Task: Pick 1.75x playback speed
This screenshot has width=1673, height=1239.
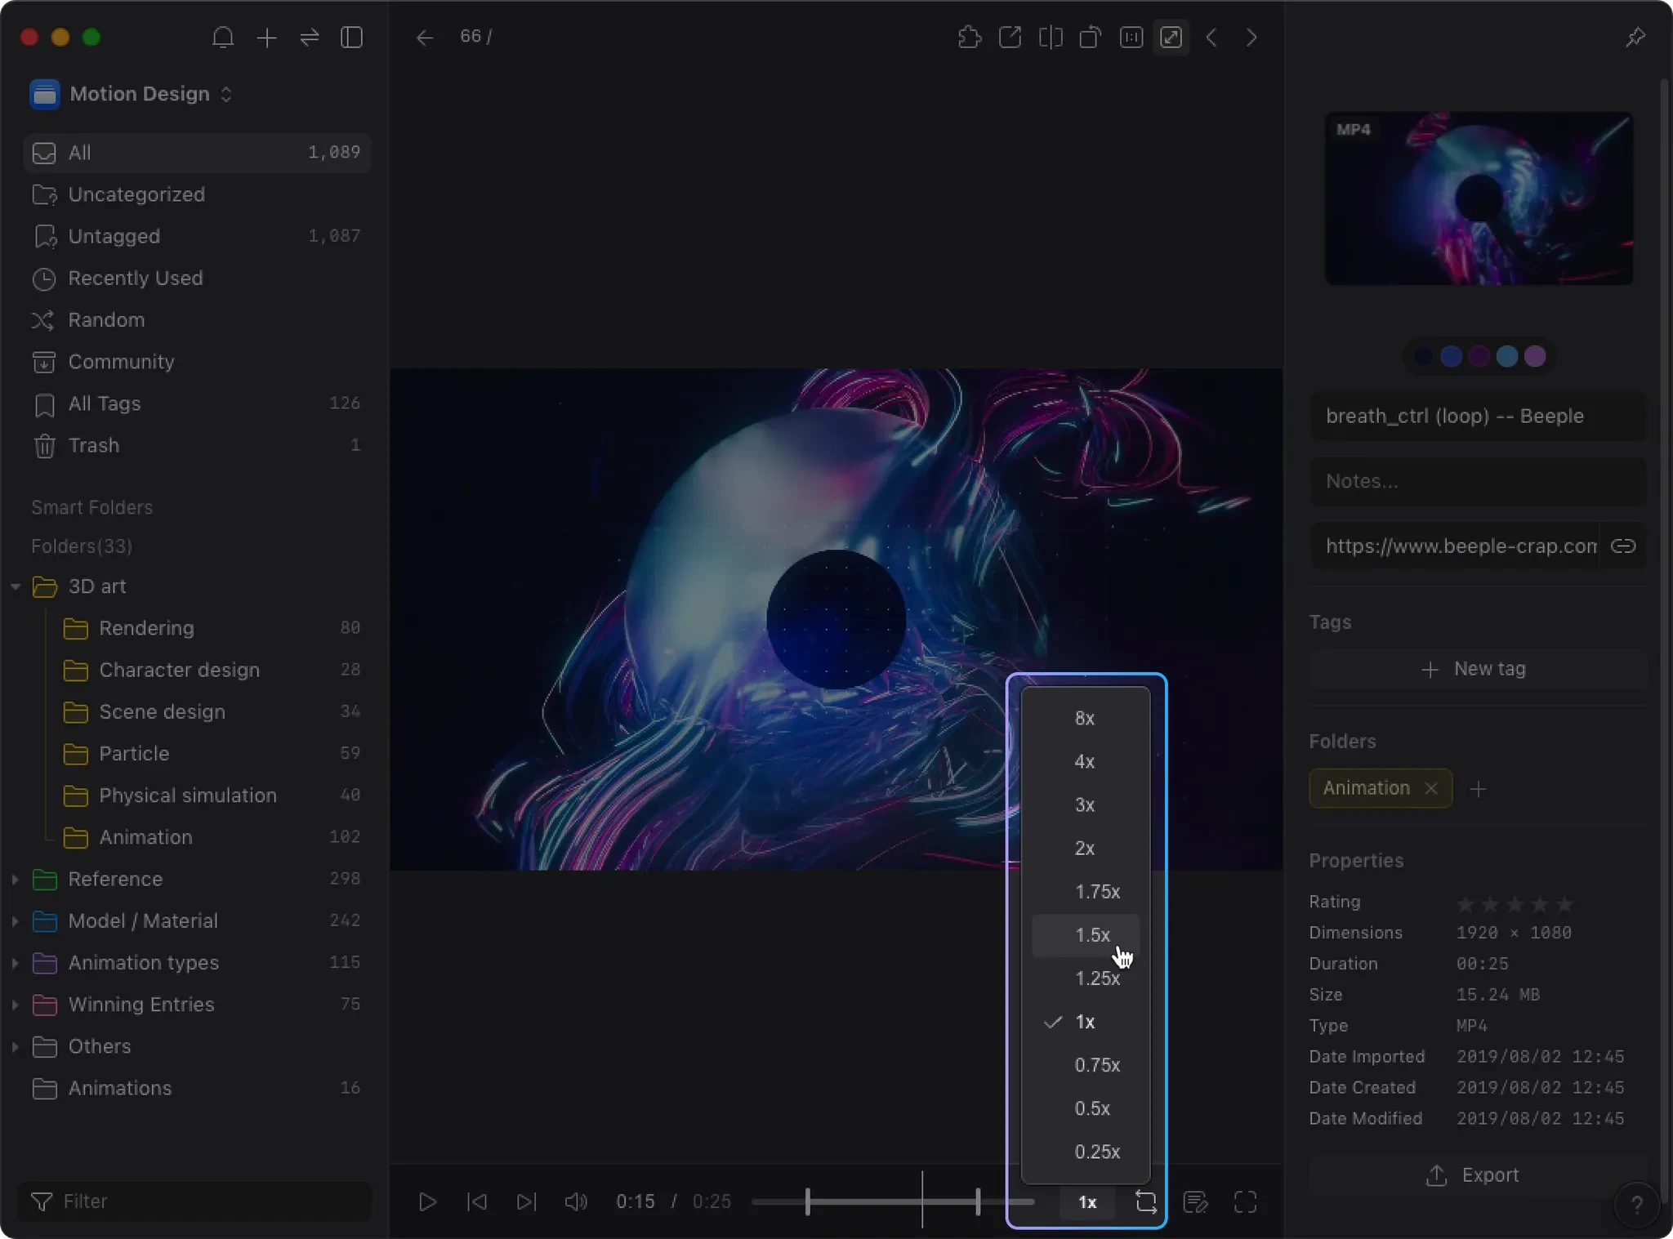Action: pyautogui.click(x=1086, y=891)
